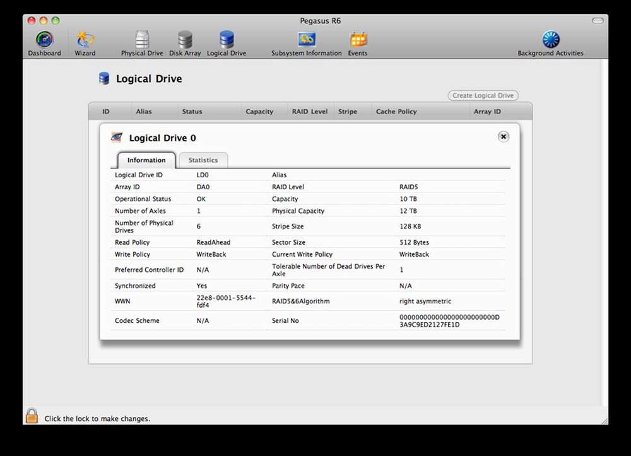Screen dimensions: 631x456
Task: Click the Tolerable Number of Dead Drives label
Action: (x=328, y=270)
